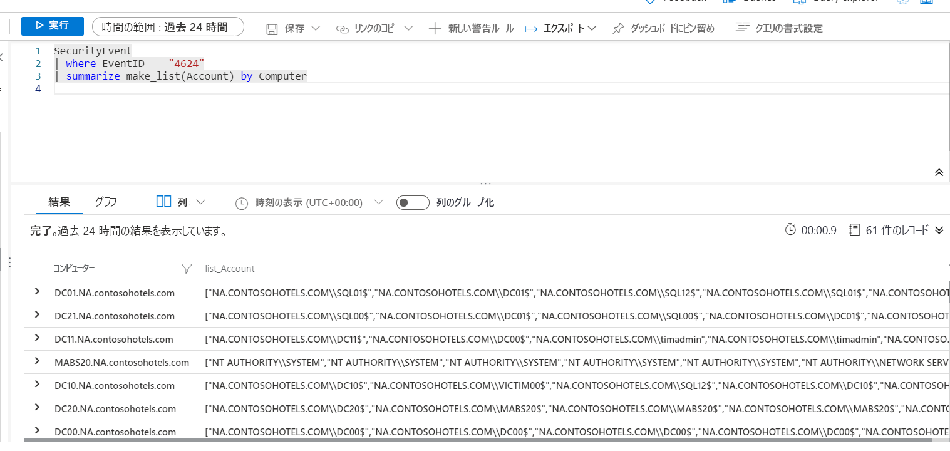Click the plus icon for 新しい警告ルール
This screenshot has width=950, height=451.
click(x=435, y=28)
